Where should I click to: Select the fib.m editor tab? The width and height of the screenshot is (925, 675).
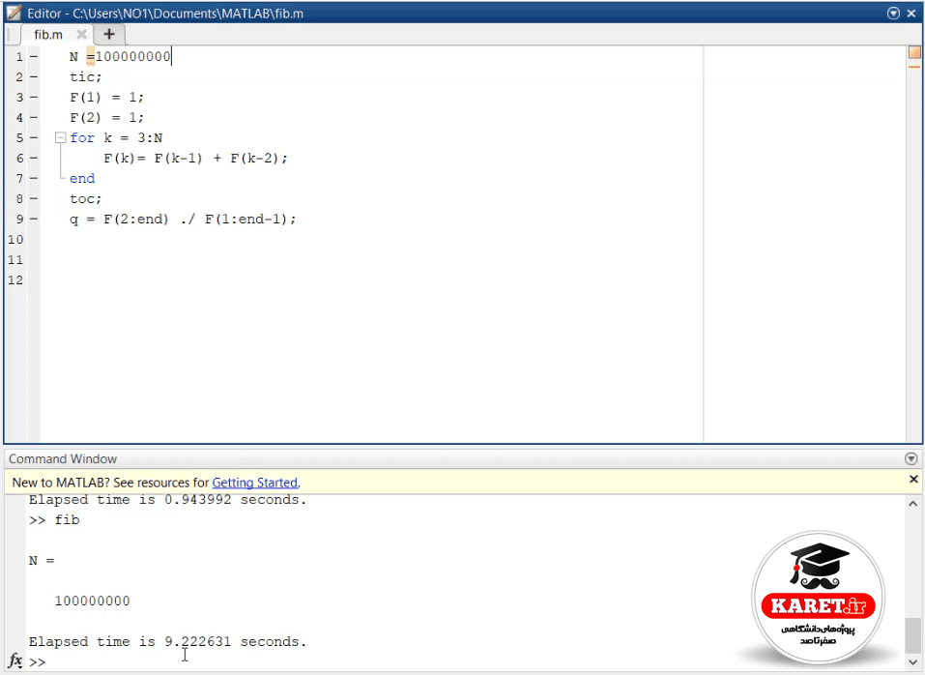(48, 34)
